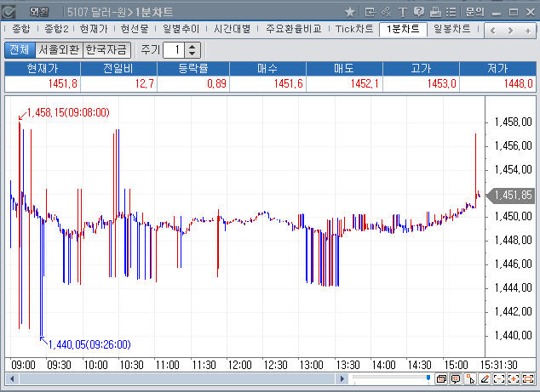Click the 문의 button in title bar

(474, 12)
